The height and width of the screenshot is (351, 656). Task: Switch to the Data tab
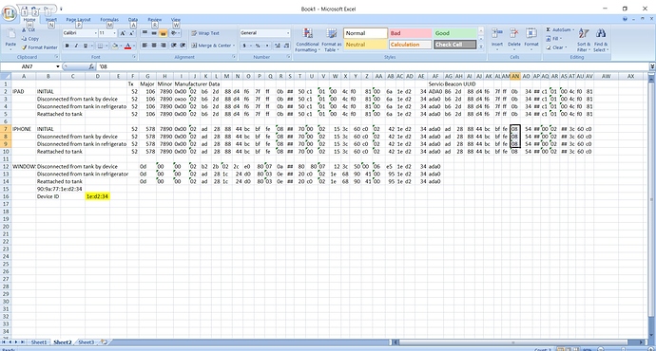[133, 20]
